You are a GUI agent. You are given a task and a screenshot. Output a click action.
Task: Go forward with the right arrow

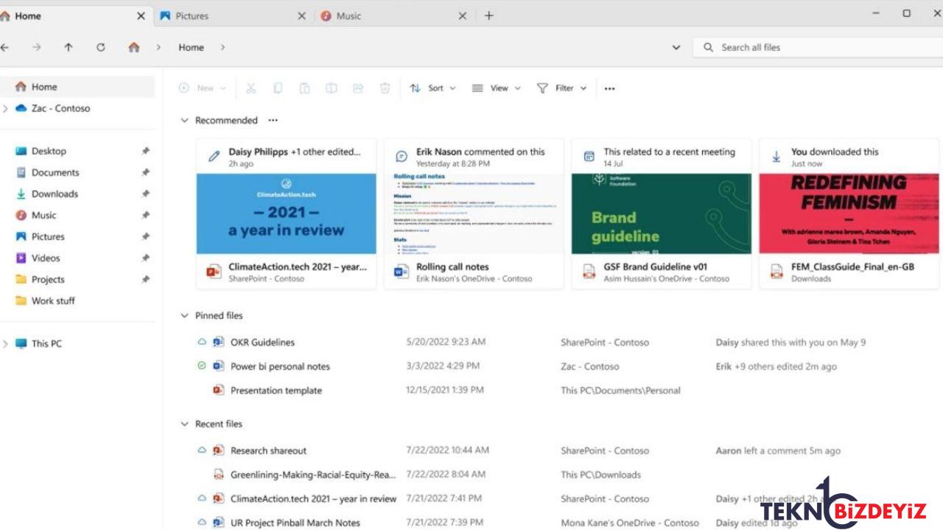[36, 47]
